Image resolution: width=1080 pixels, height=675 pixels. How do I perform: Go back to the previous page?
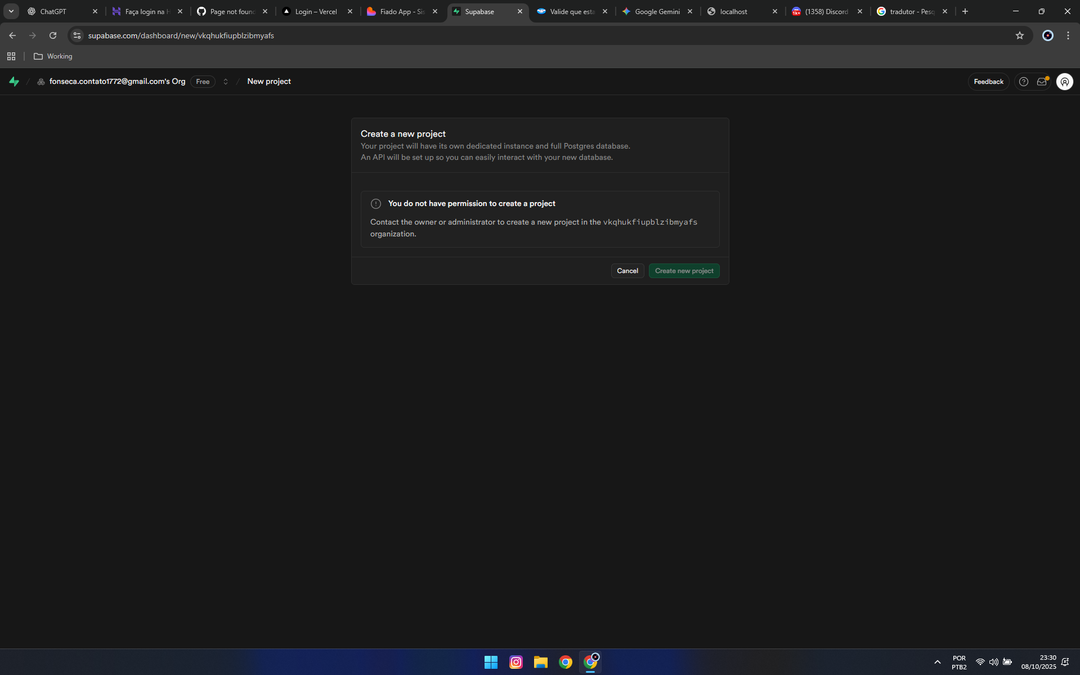point(12,35)
